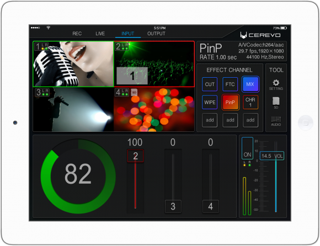Click the channel 2 fader handle

click(x=135, y=156)
